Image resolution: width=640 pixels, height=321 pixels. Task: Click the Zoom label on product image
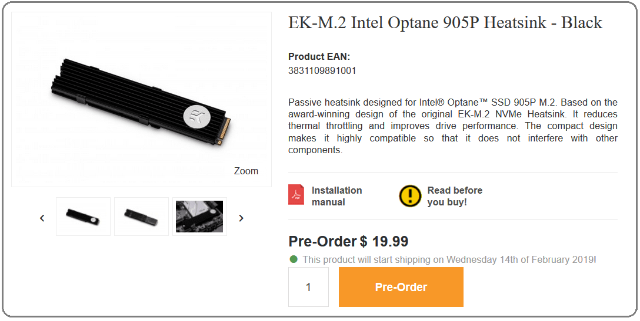pos(246,171)
